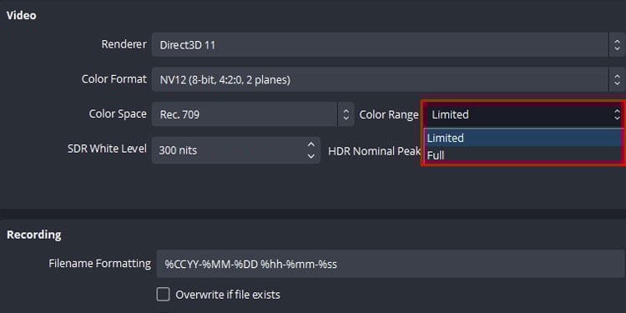Click the Filename Formatting label
Screen dimensions: 626x313
(100, 264)
